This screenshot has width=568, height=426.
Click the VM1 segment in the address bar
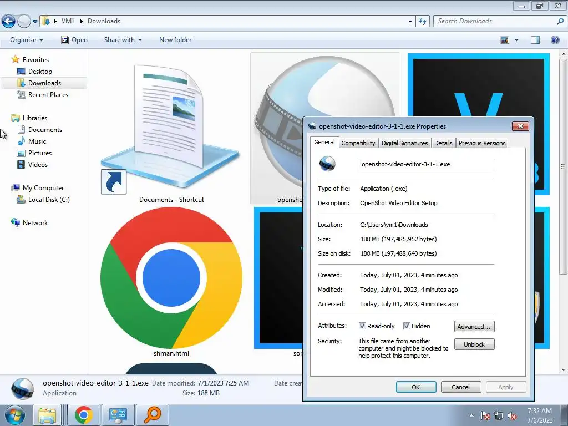[68, 21]
